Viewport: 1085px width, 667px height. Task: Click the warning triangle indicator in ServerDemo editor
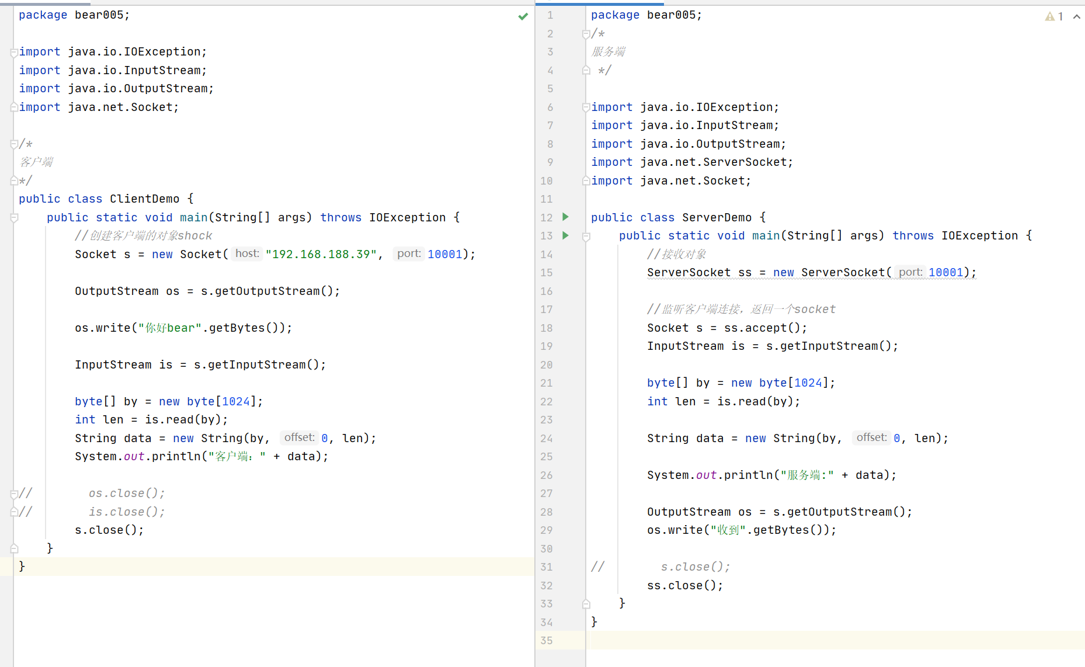tap(1049, 16)
